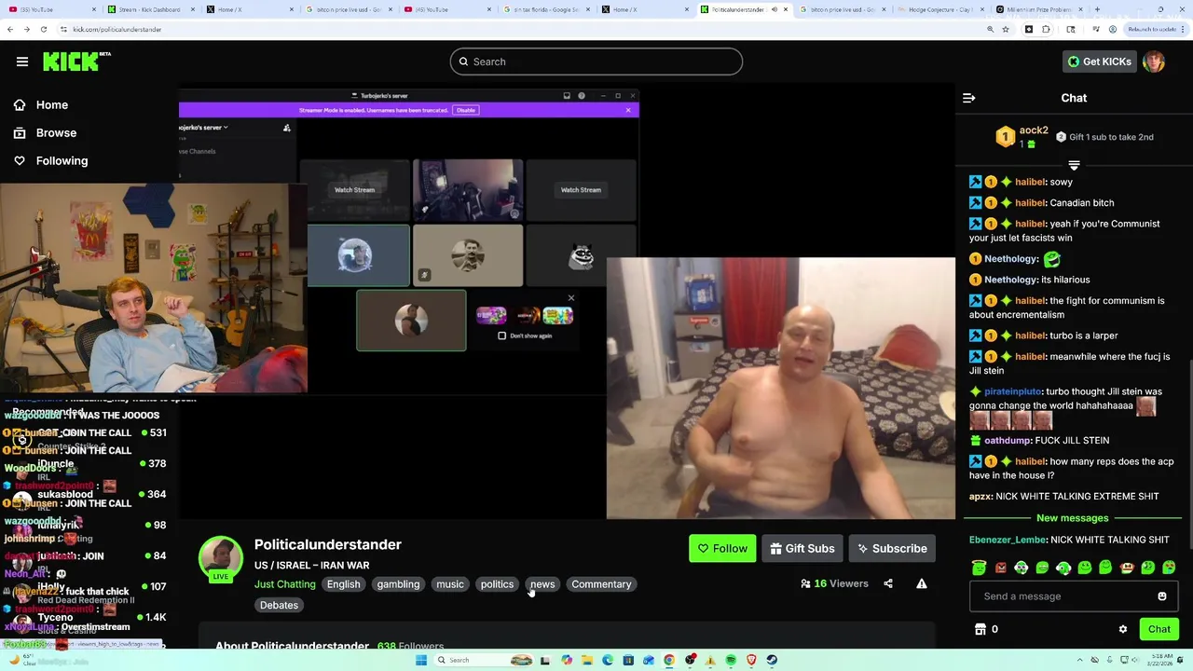Select the gambling tag

398,584
